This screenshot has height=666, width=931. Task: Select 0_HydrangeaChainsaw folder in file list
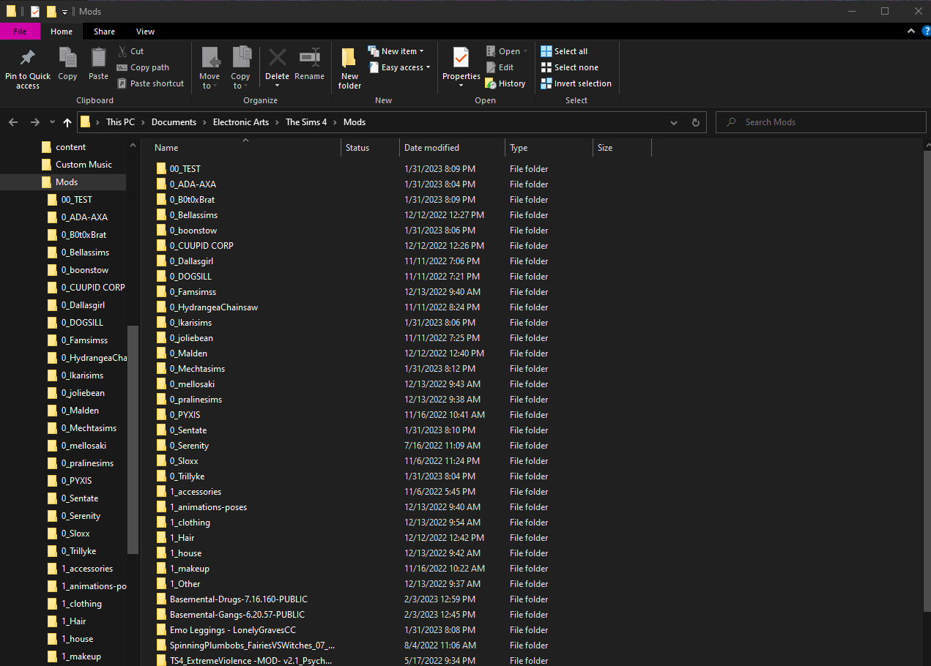coord(213,307)
